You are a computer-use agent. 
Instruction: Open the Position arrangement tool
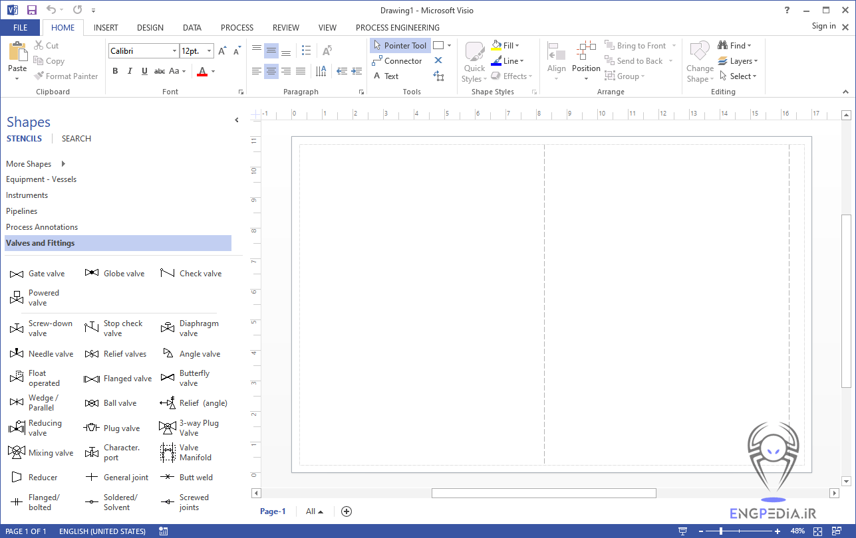pos(585,60)
